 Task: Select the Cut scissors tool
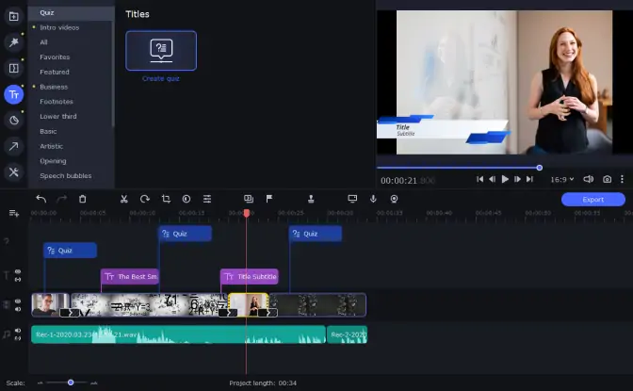(x=124, y=199)
